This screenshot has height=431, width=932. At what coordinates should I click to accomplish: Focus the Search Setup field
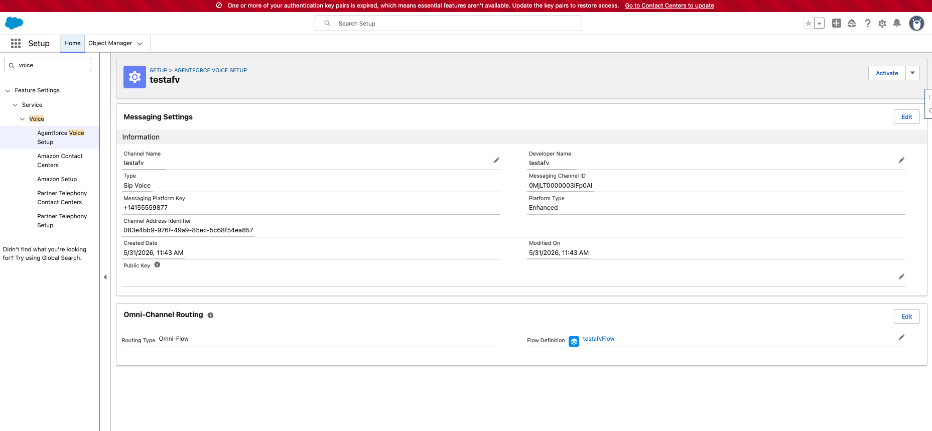(448, 24)
